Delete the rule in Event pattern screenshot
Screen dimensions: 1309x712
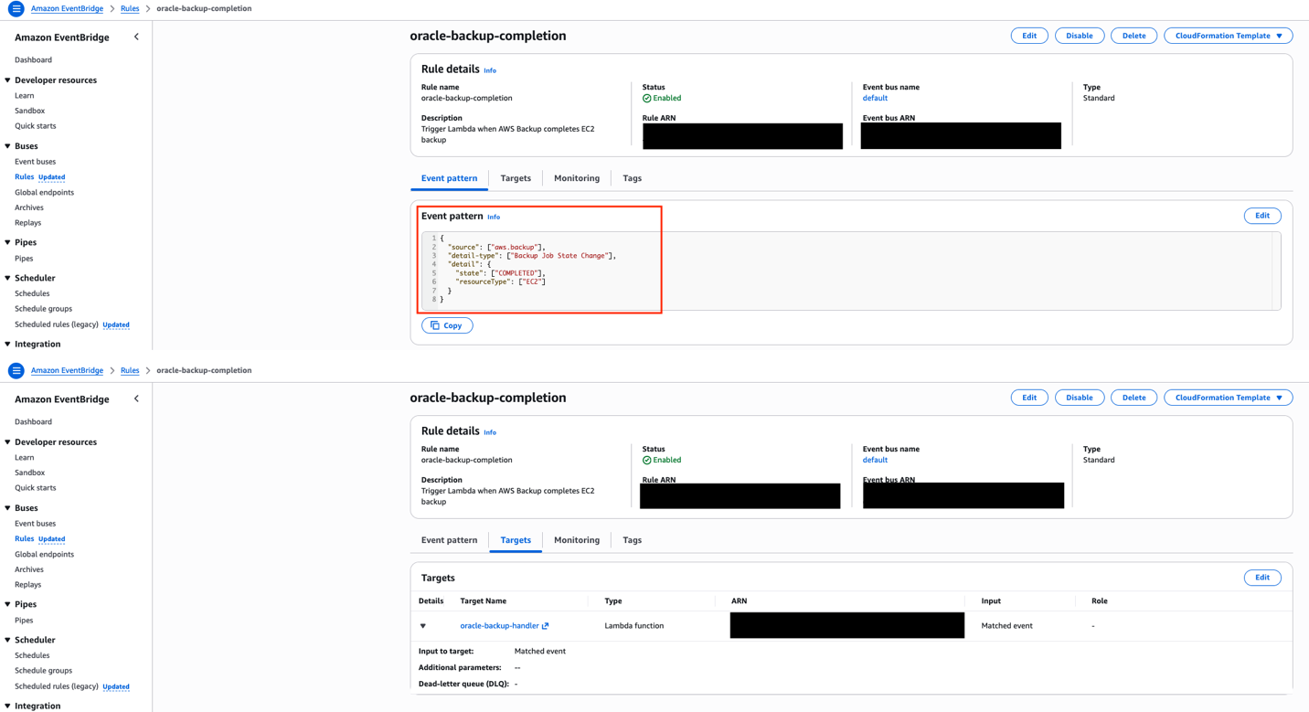pyautogui.click(x=1133, y=36)
